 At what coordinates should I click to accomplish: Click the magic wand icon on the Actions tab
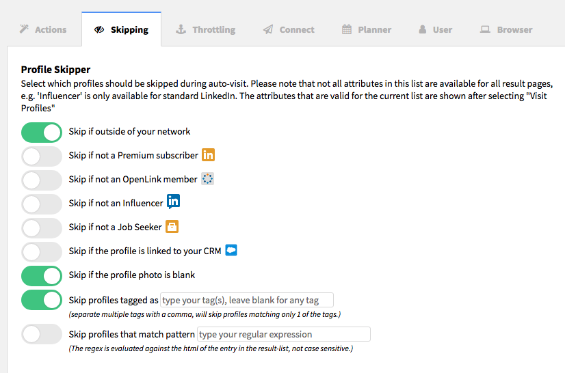click(24, 29)
